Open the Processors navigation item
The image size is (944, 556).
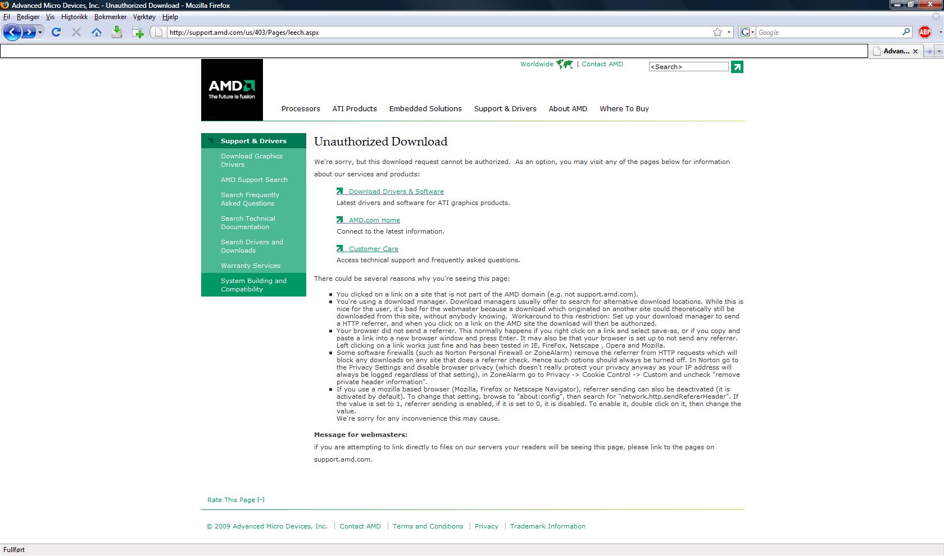pyautogui.click(x=301, y=109)
